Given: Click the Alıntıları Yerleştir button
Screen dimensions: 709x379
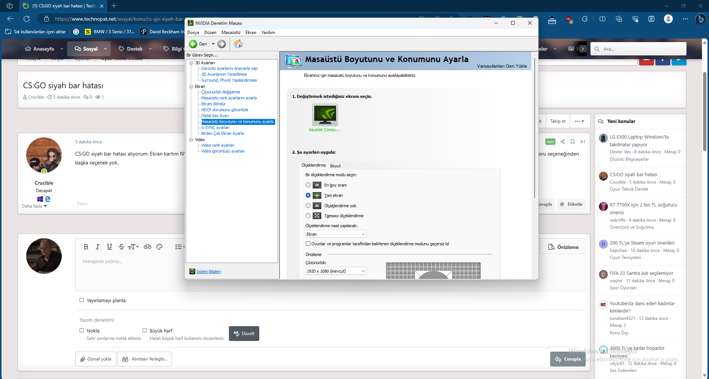Looking at the screenshot, I should [x=145, y=359].
